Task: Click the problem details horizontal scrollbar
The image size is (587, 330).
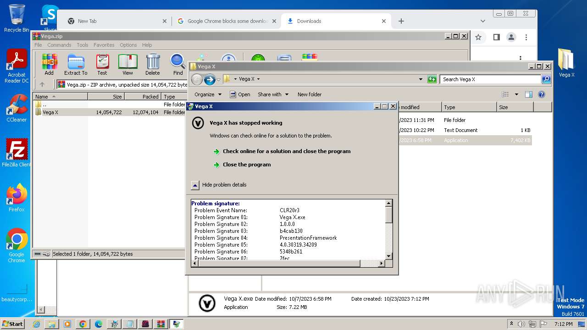Action: (x=288, y=263)
